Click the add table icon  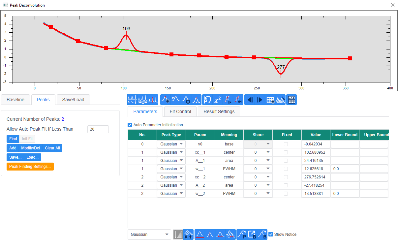pyautogui.click(x=270, y=100)
